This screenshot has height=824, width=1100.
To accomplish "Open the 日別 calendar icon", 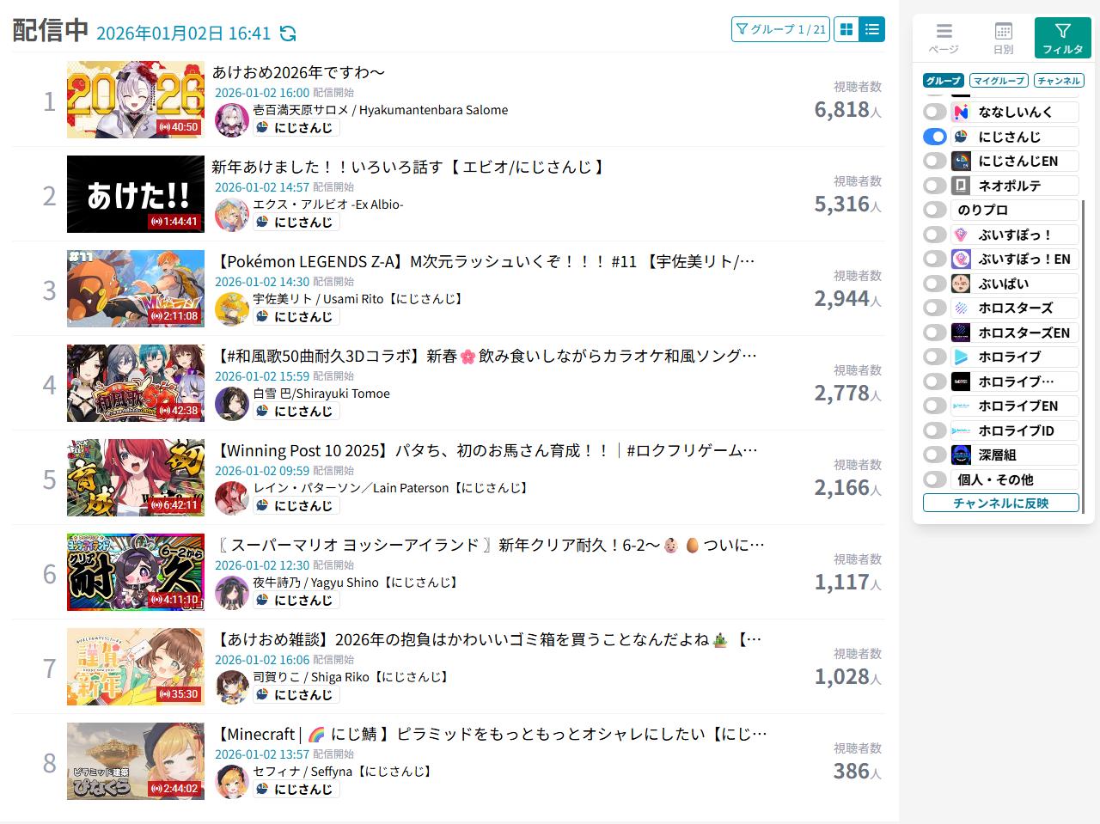I will coord(1003,38).
